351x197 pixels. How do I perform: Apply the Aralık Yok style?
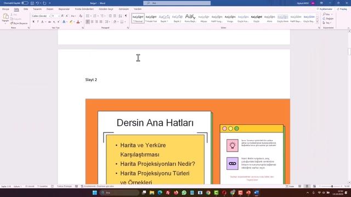pos(151,18)
